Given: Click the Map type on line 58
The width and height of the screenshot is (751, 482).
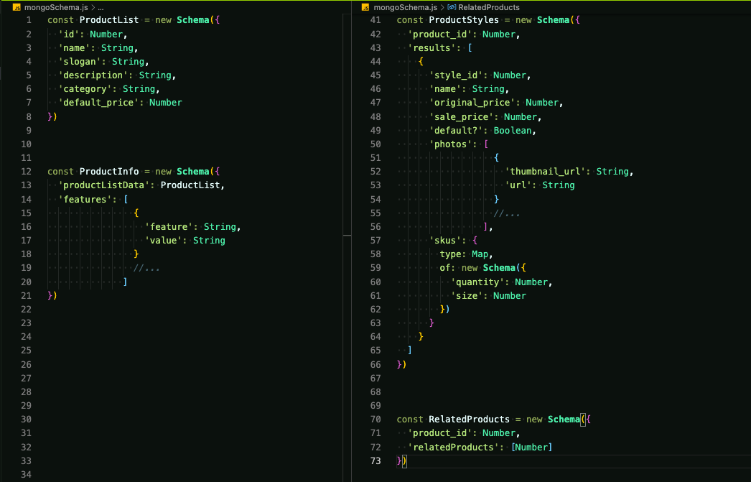Looking at the screenshot, I should [480, 254].
